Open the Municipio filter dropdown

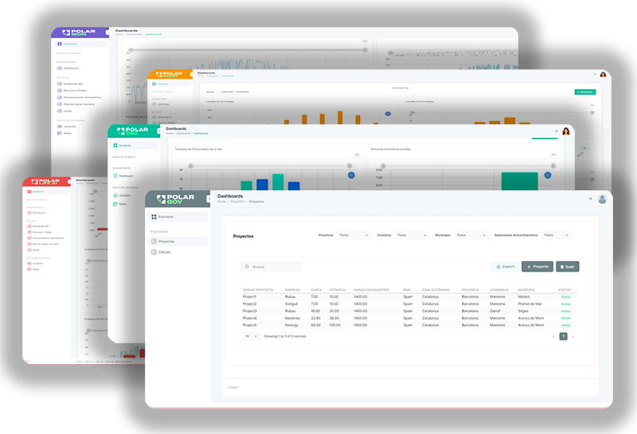tap(471, 236)
